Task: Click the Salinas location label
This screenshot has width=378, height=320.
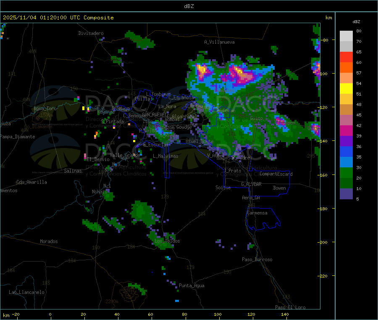Action: coord(73,171)
